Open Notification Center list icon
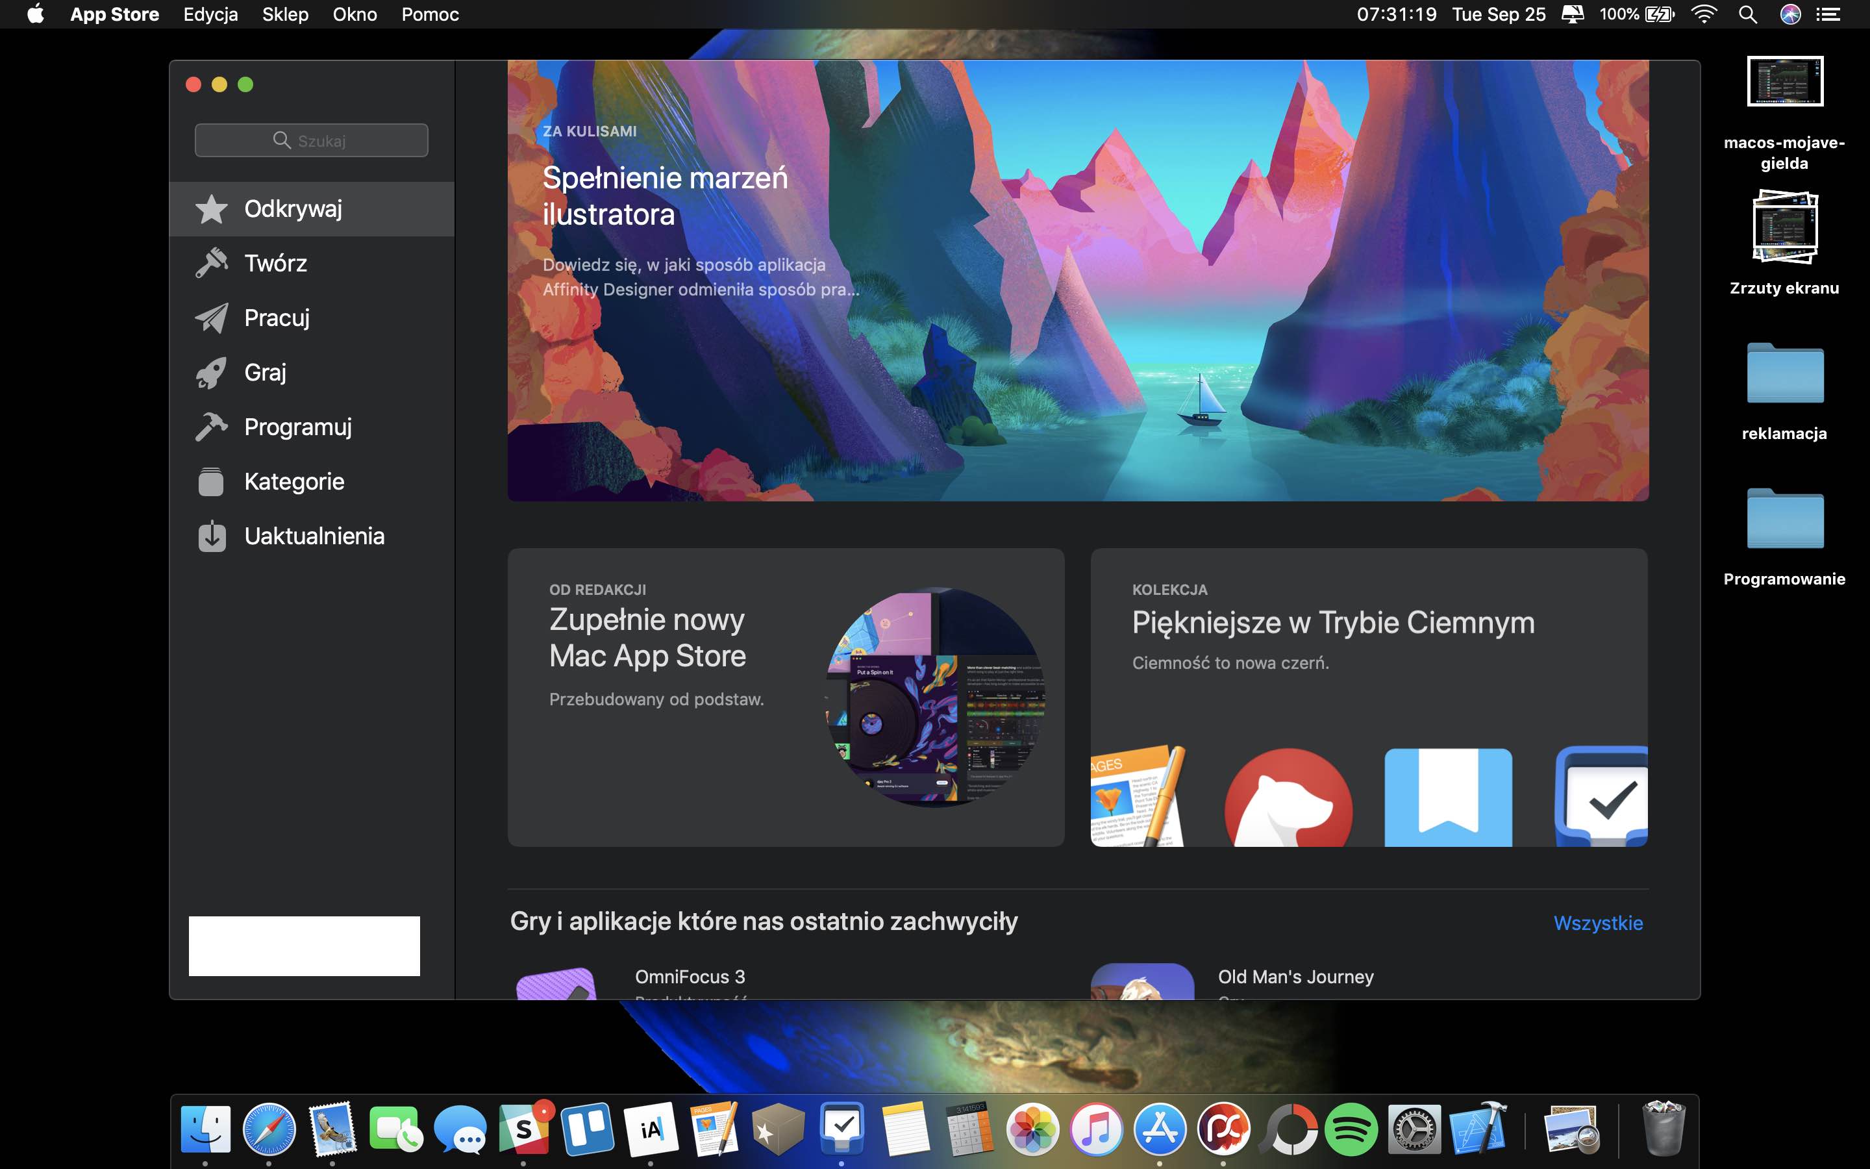The height and width of the screenshot is (1169, 1870). 1828,14
